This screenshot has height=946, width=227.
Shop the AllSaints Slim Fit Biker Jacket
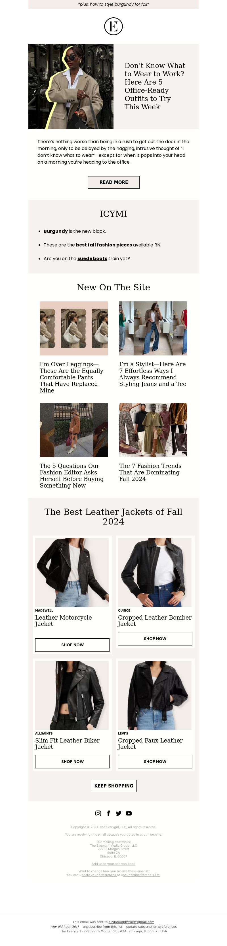(x=72, y=761)
